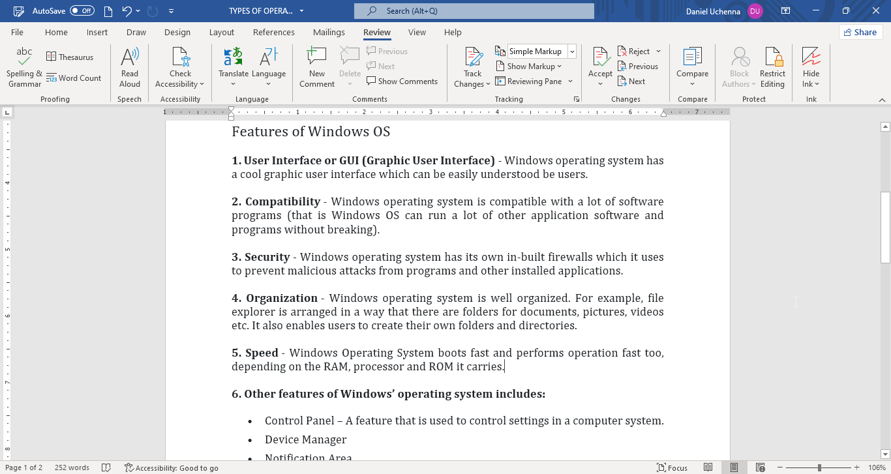Screen dimensions: 891x474
Task: Click Show Comments button
Action: pyautogui.click(x=402, y=81)
